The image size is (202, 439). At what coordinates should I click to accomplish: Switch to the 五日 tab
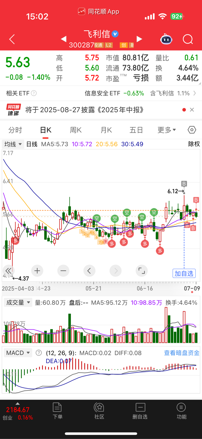tap(136, 130)
